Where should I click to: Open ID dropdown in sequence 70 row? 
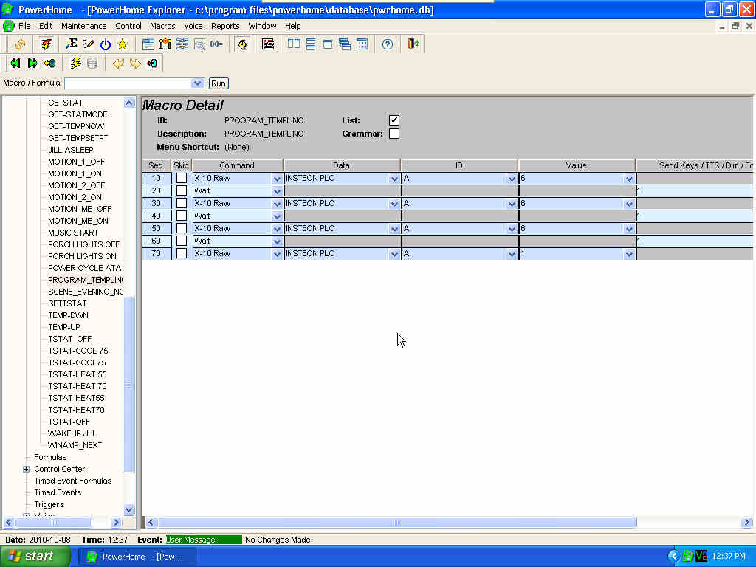click(512, 254)
